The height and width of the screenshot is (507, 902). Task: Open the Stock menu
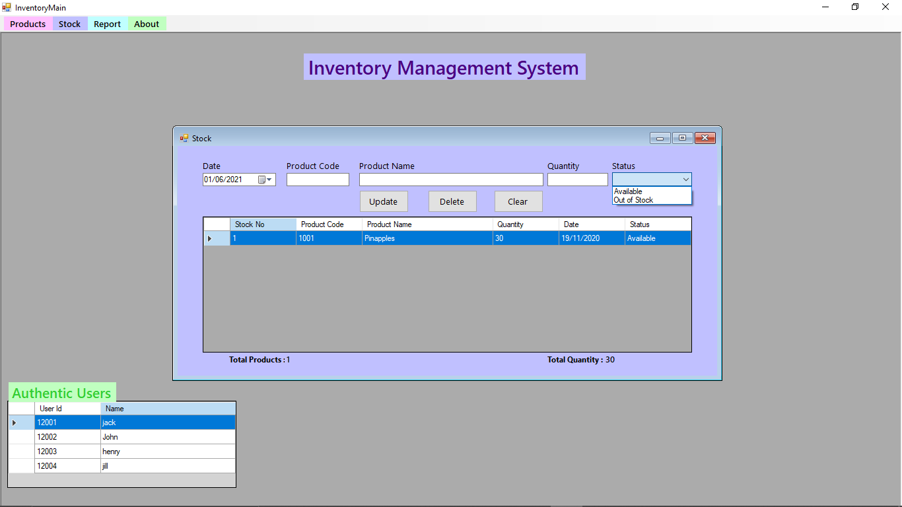69,24
